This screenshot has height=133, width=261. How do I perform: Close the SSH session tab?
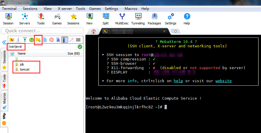pos(164,31)
